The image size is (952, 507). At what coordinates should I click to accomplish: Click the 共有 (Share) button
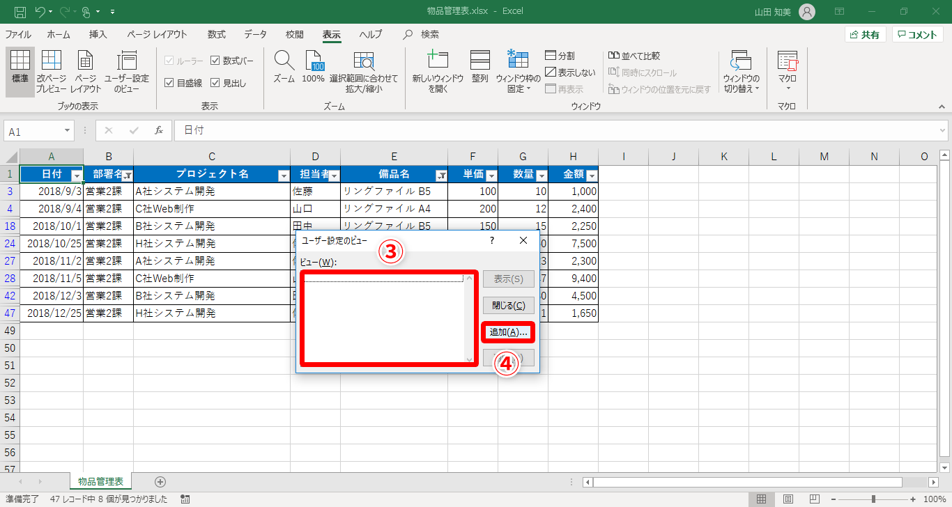pos(865,35)
